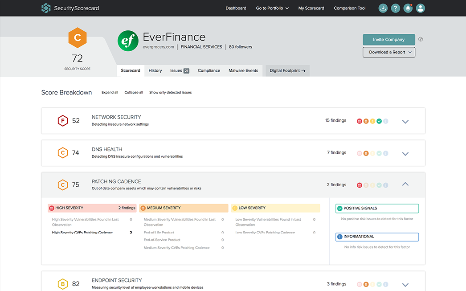Open the Download a Report dropdown
The image size is (466, 291).
(x=389, y=52)
